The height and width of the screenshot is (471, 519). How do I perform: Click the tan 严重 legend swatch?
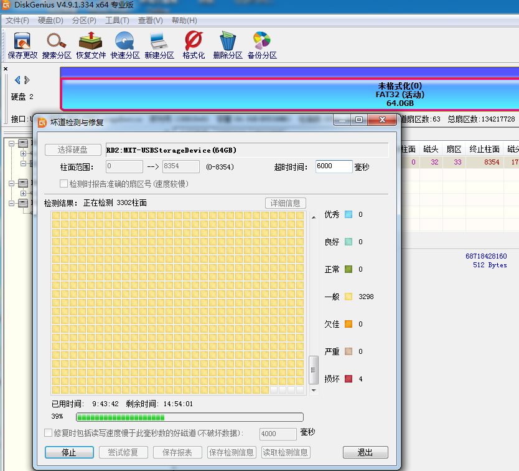(x=348, y=351)
